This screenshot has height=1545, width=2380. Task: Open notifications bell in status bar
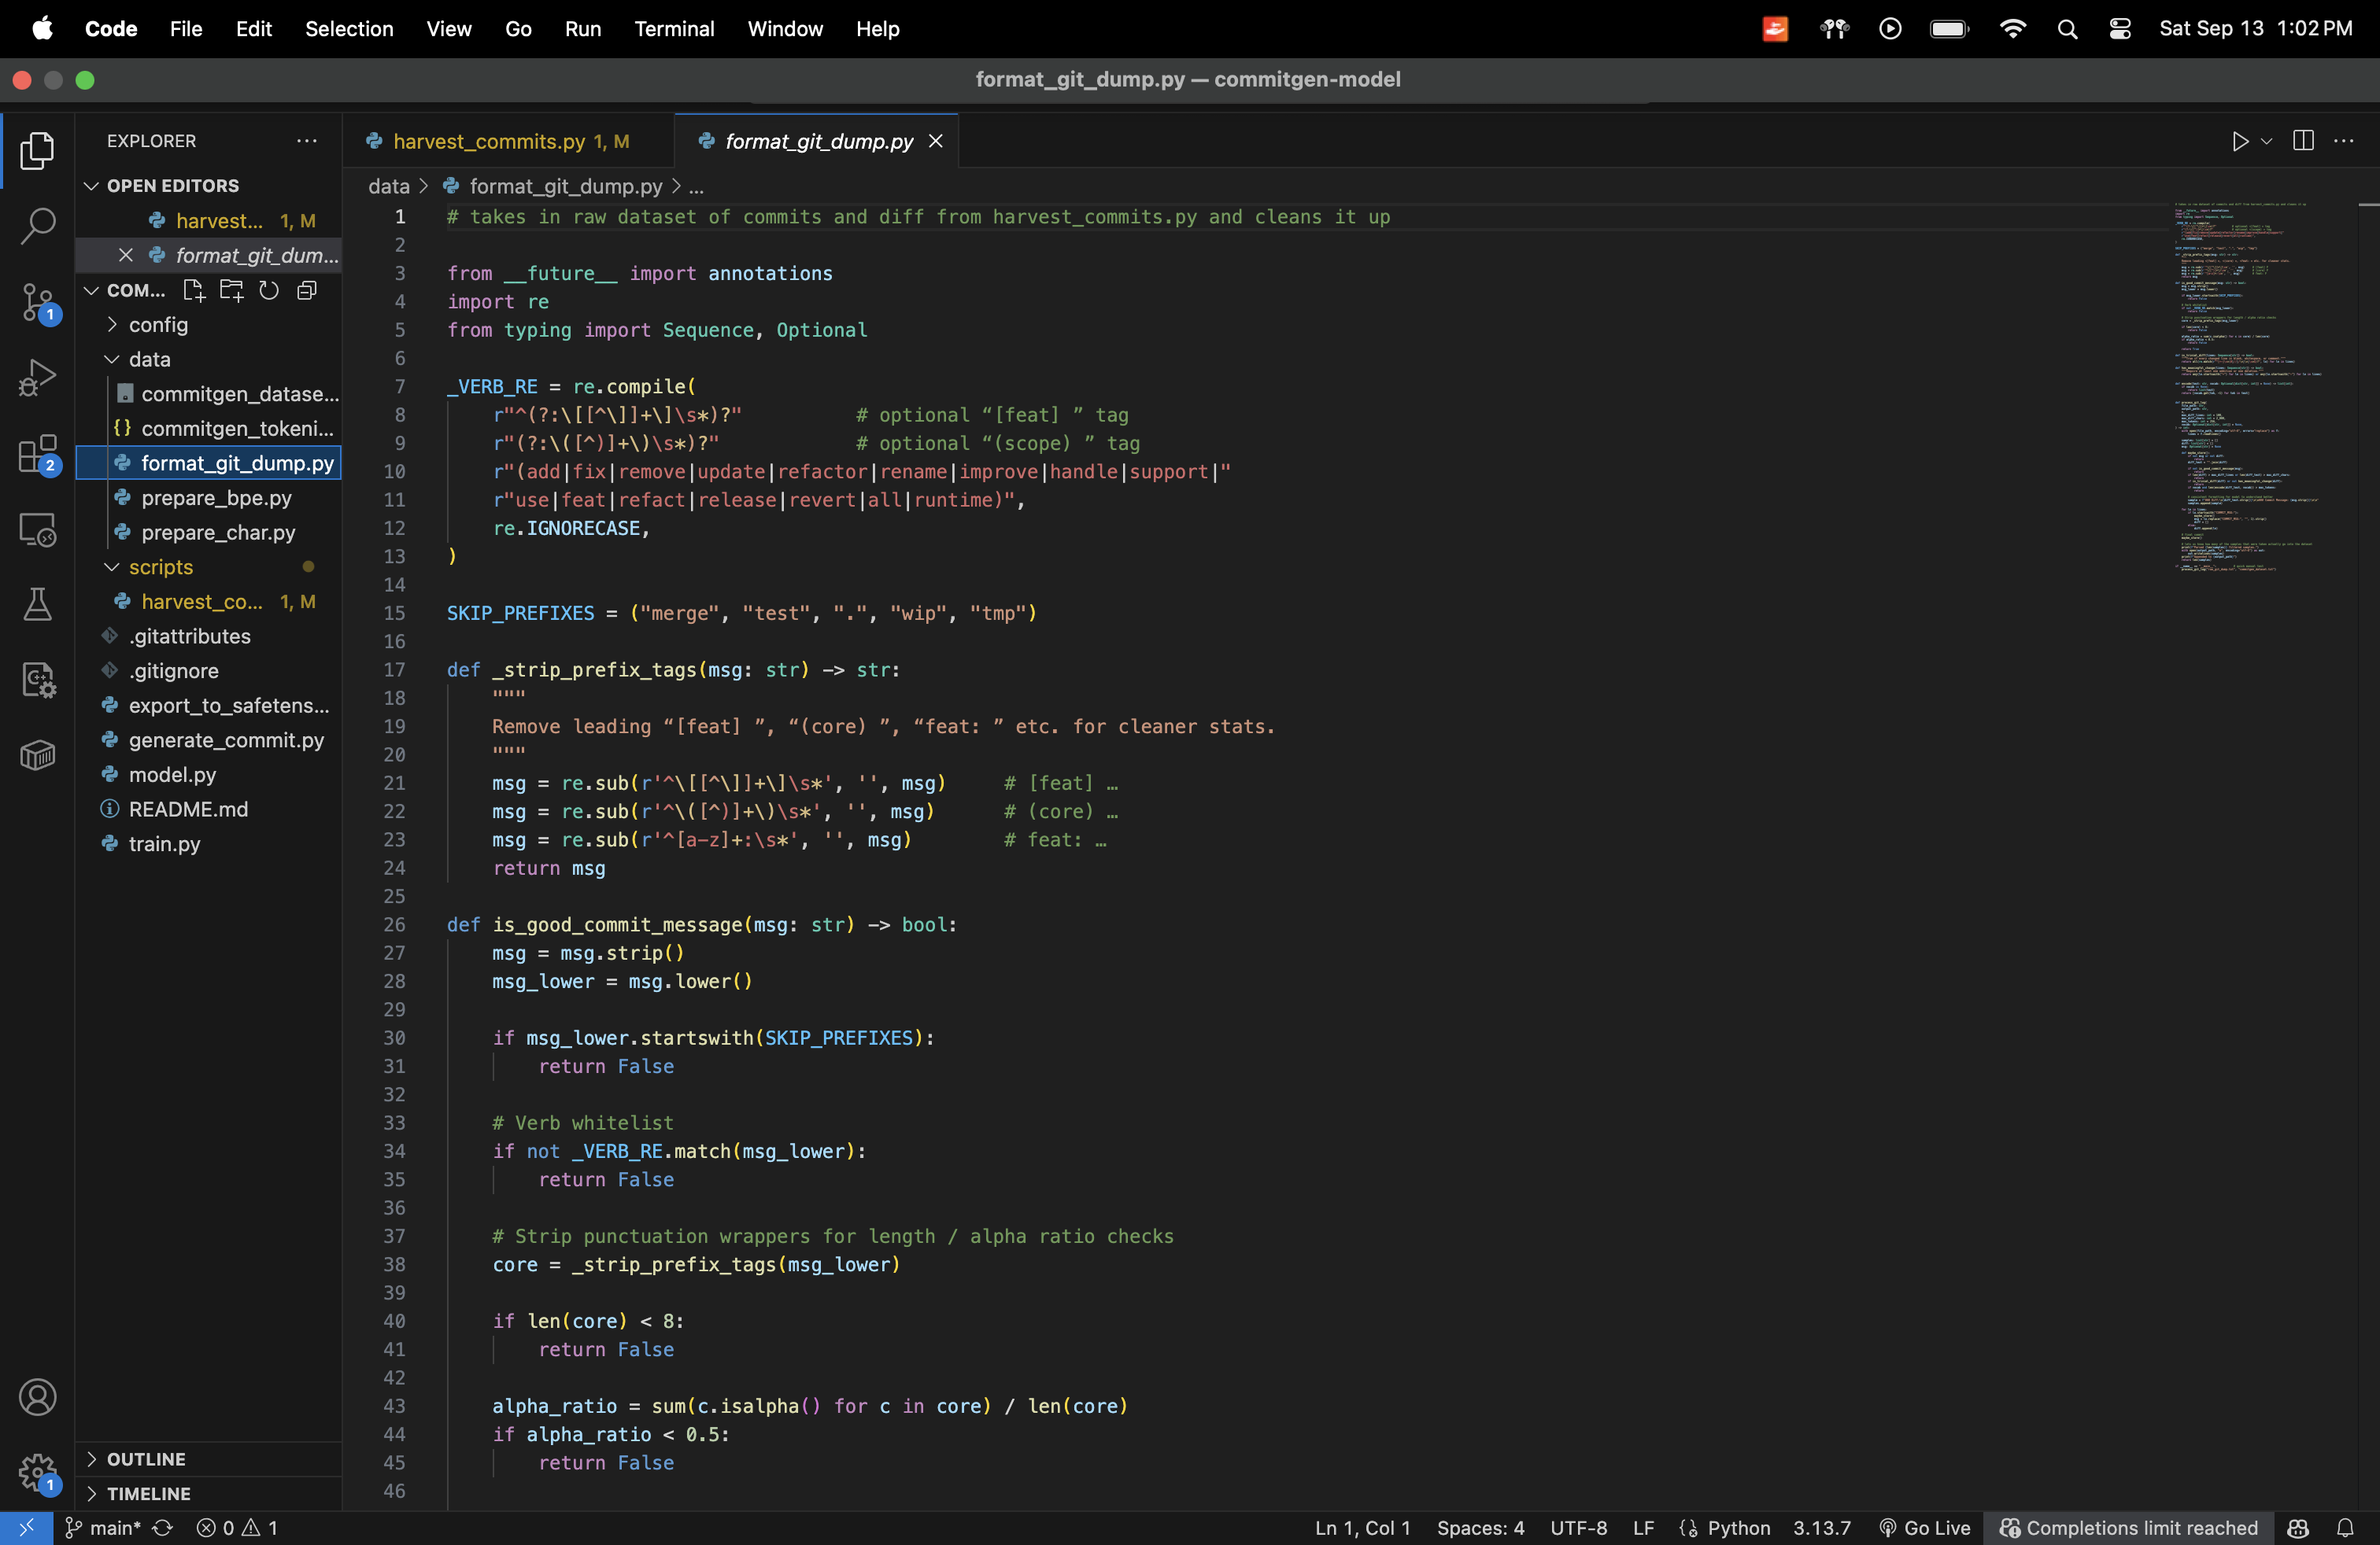[x=2345, y=1528]
